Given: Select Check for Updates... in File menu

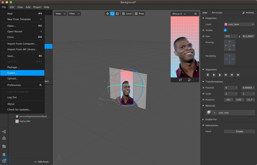Looking at the screenshot, I should (x=22, y=109).
